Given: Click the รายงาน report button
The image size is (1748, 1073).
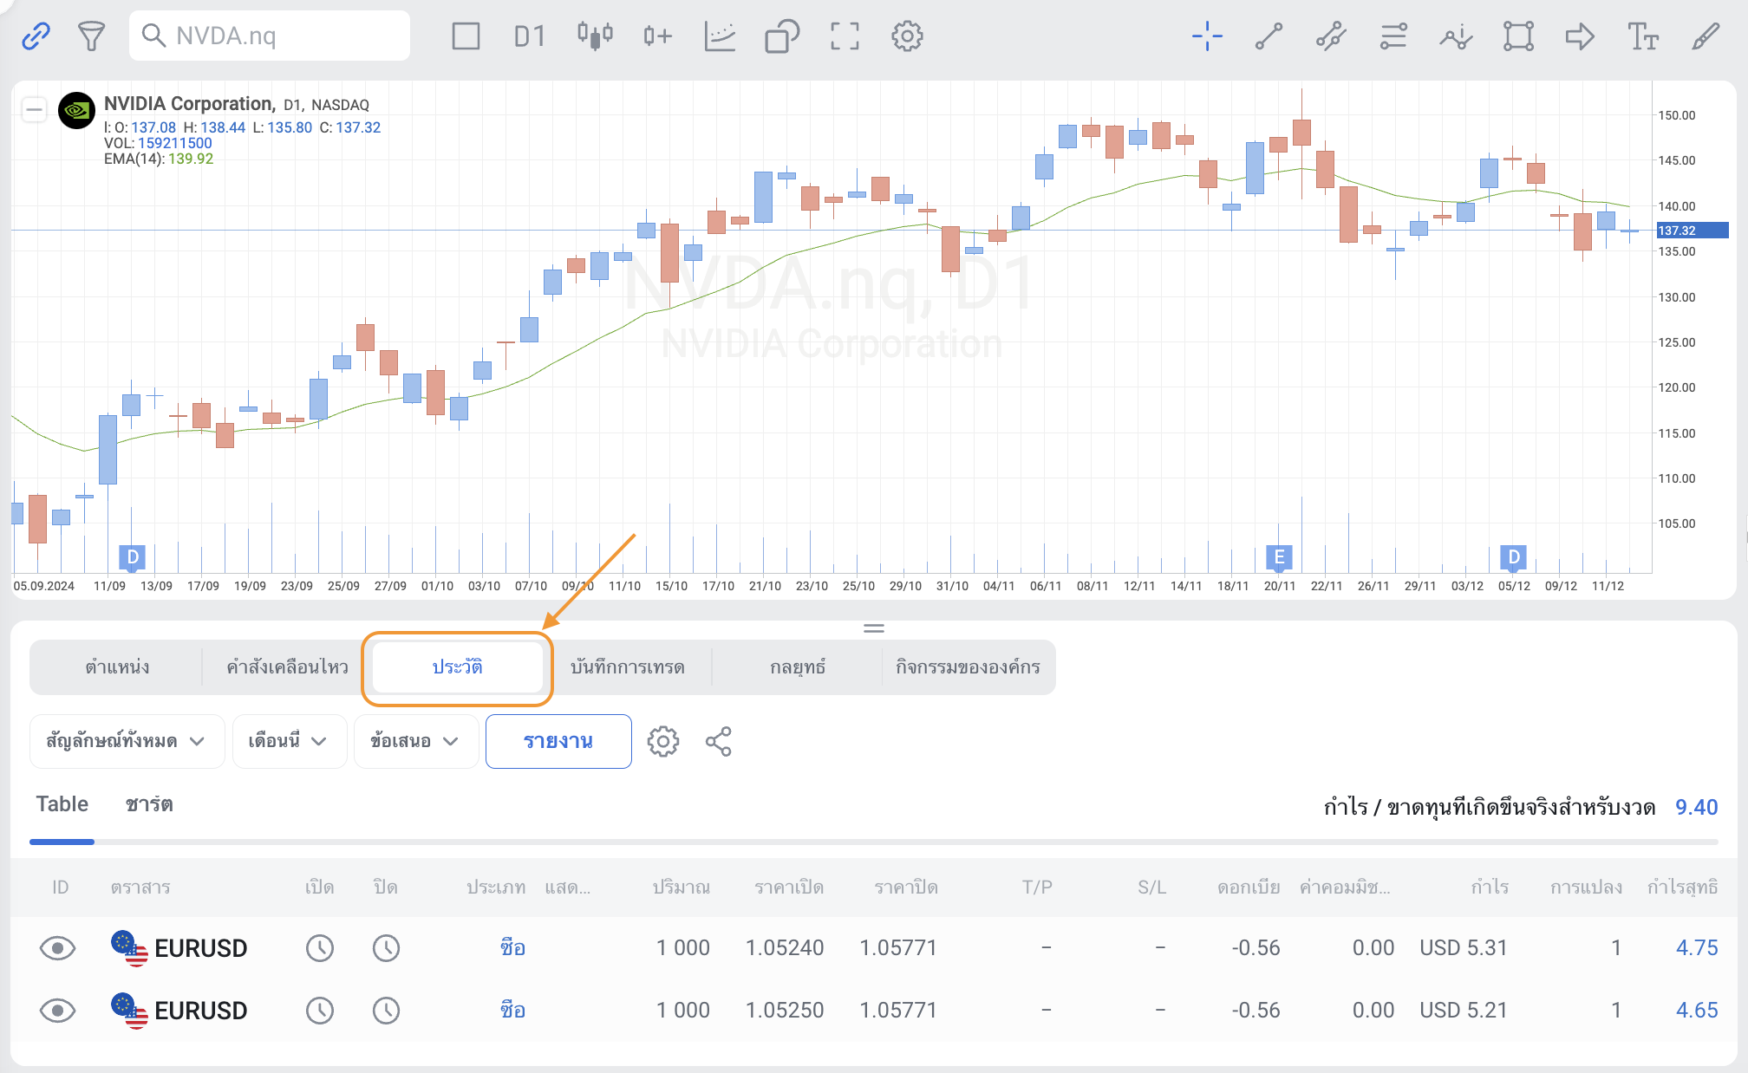Looking at the screenshot, I should point(558,742).
